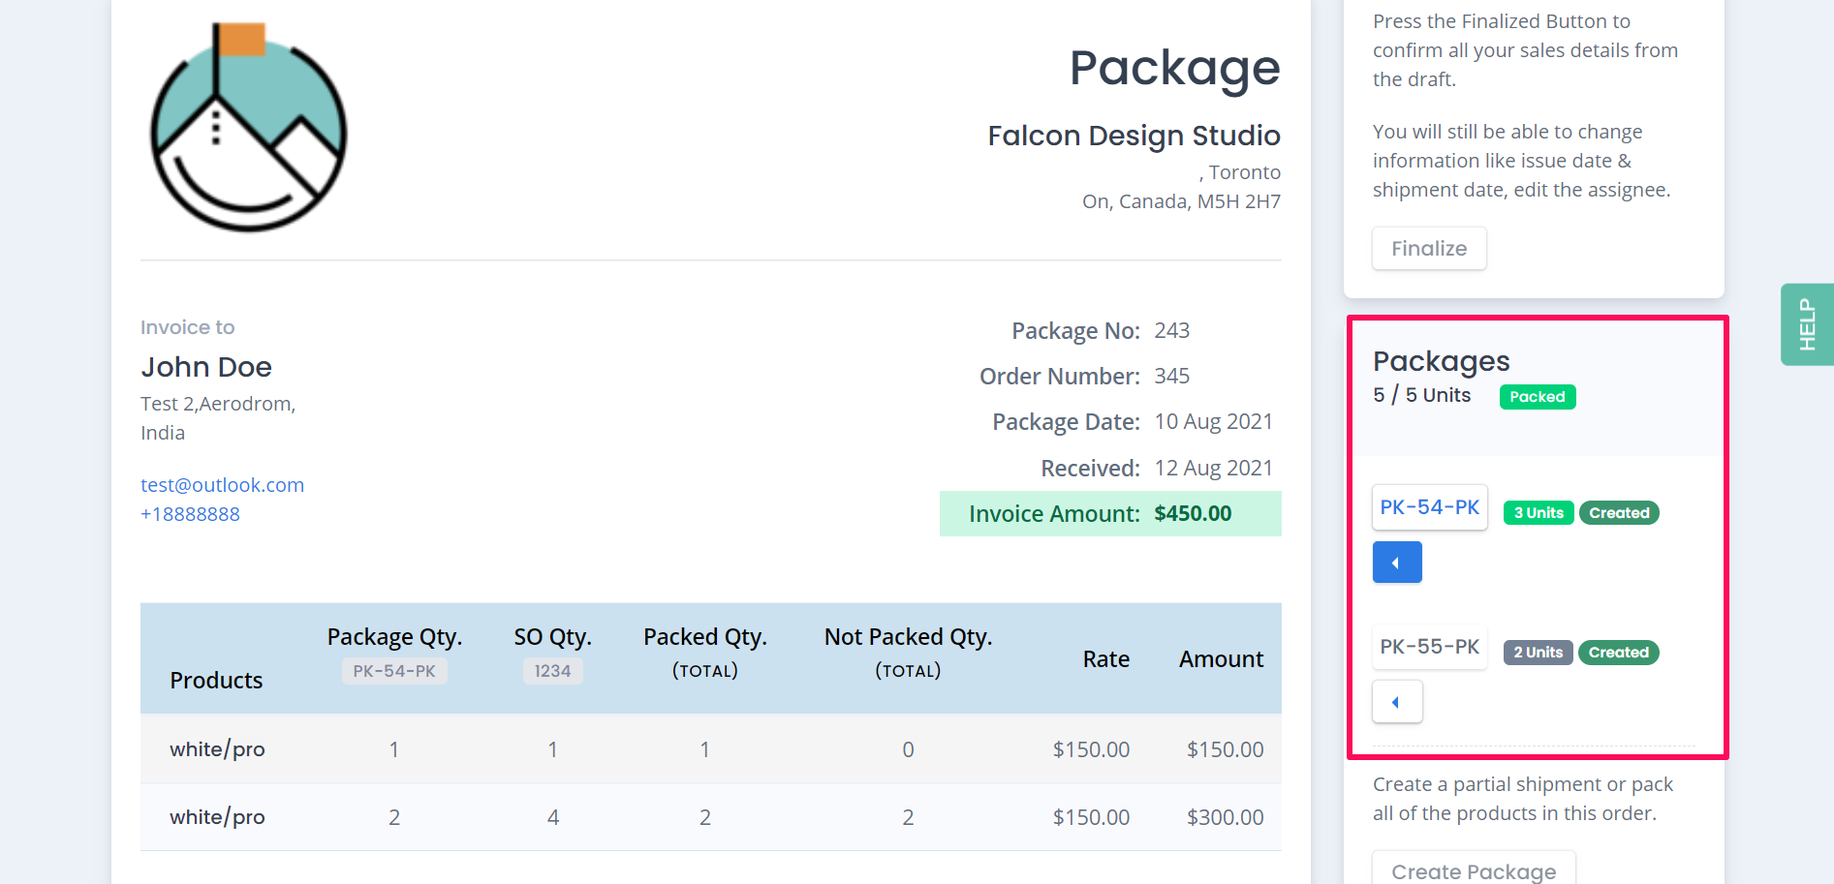Select the white/pro row with $300.00 amount
Viewport: 1834px width, 884px height.
point(710,817)
